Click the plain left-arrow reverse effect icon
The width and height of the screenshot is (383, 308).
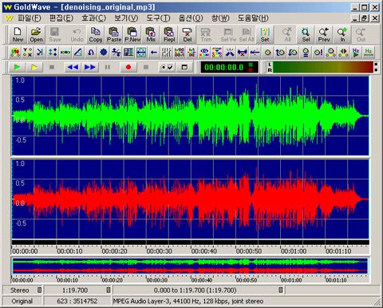pyautogui.click(x=153, y=53)
